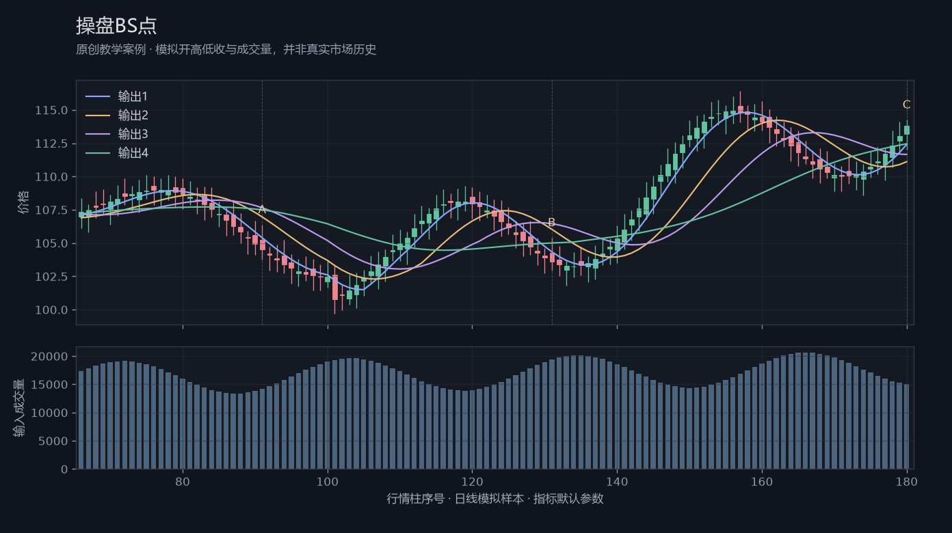952x533 pixels.
Task: Click x-axis tick 80
Action: tap(183, 481)
